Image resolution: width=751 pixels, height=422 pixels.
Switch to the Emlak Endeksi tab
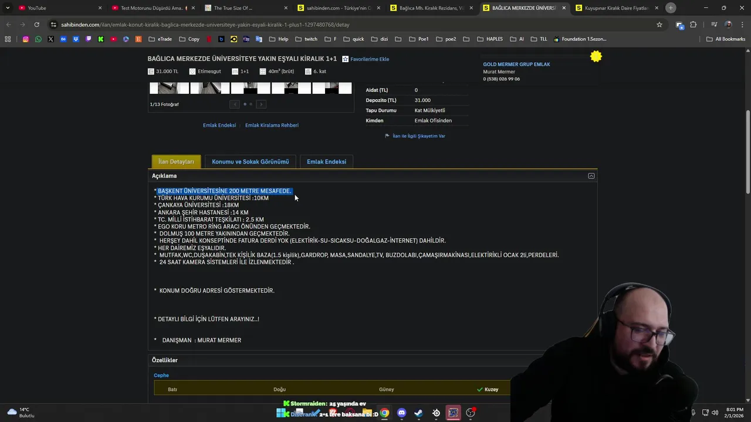click(326, 162)
